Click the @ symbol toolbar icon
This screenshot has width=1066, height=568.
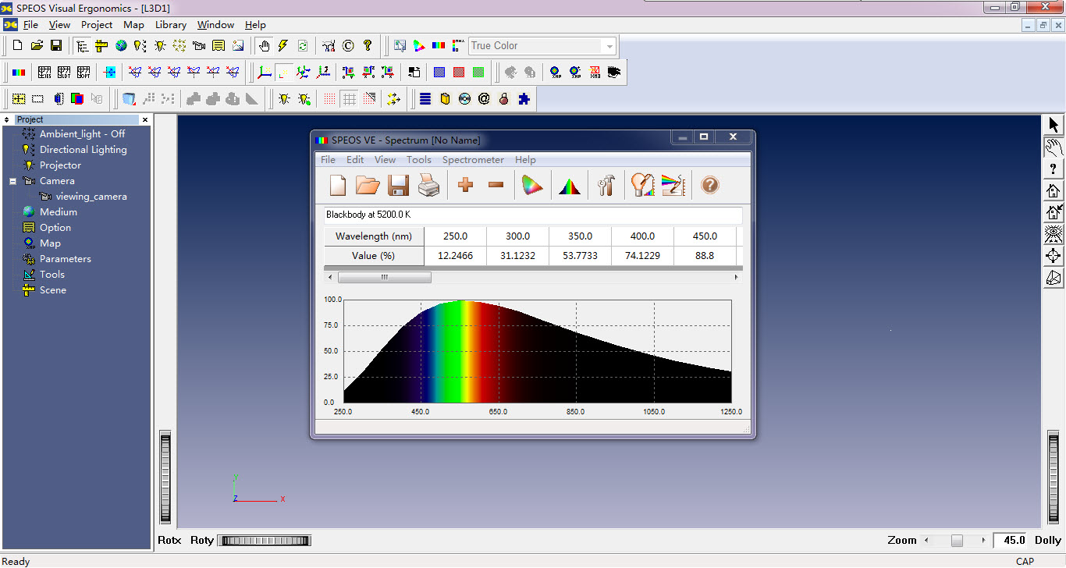[484, 99]
